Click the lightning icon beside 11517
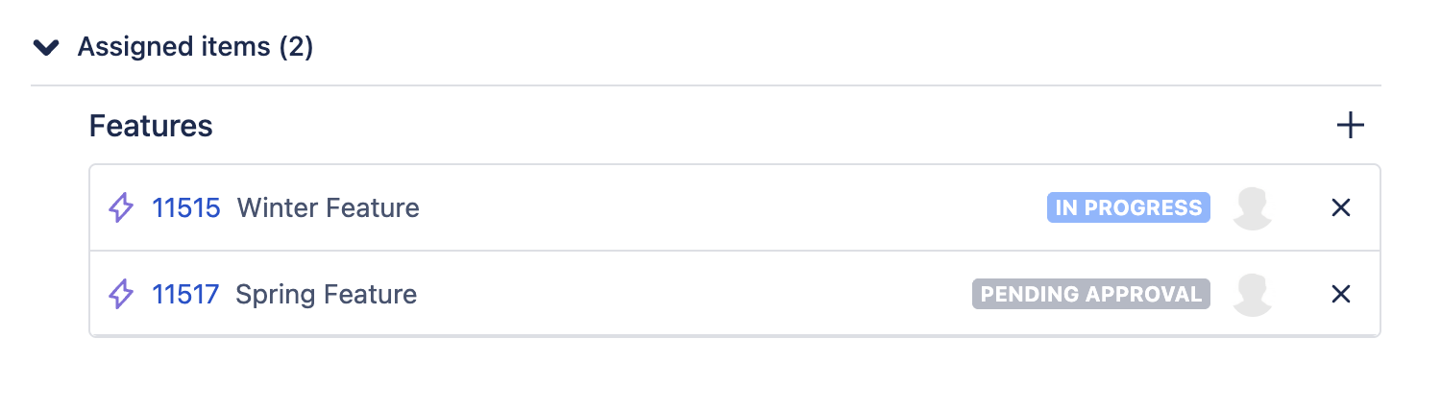 pos(121,294)
